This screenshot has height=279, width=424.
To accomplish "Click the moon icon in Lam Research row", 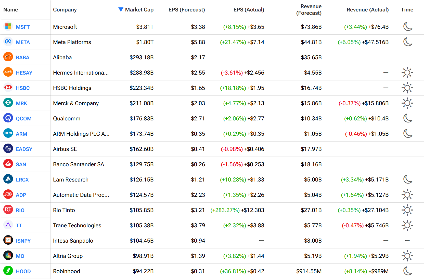I will point(407,179).
